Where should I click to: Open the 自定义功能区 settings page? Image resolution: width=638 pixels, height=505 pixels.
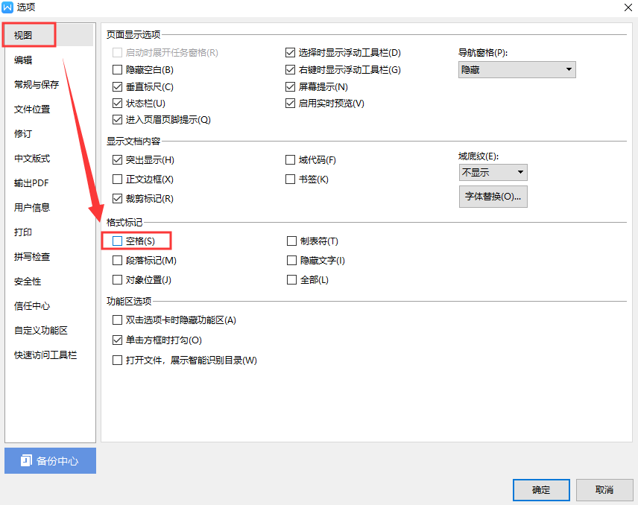click(x=41, y=331)
